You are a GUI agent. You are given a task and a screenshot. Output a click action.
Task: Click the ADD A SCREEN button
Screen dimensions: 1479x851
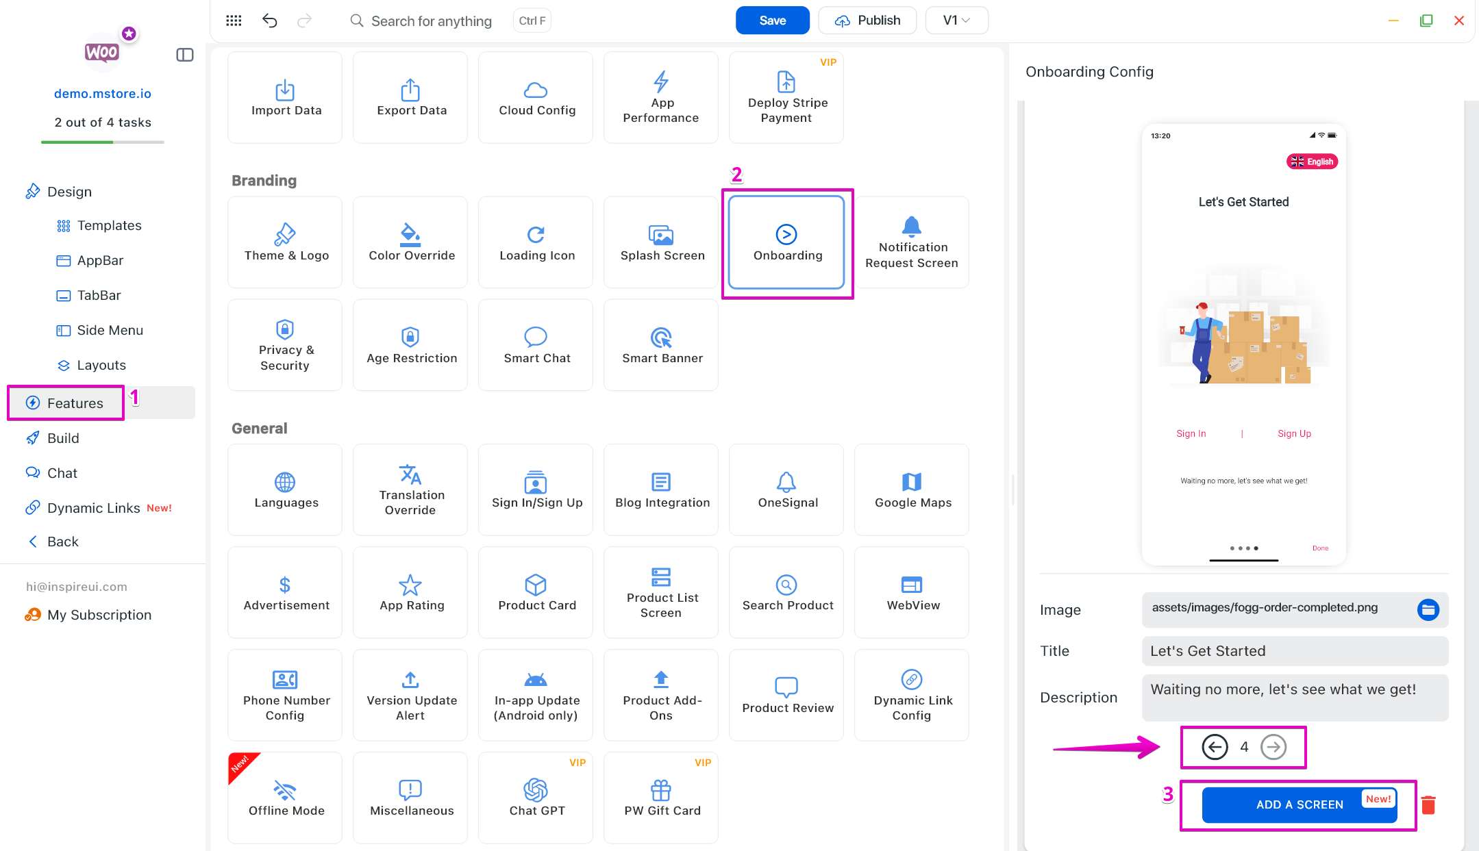[1299, 805]
